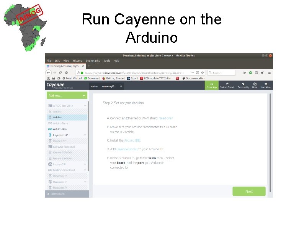Click the Firefox forward arrow

[x=55, y=72]
